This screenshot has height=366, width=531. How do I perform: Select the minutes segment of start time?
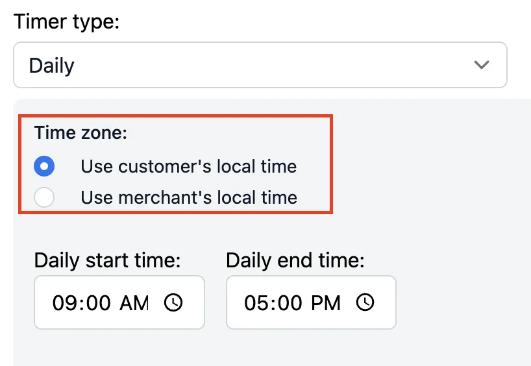pos(98,302)
